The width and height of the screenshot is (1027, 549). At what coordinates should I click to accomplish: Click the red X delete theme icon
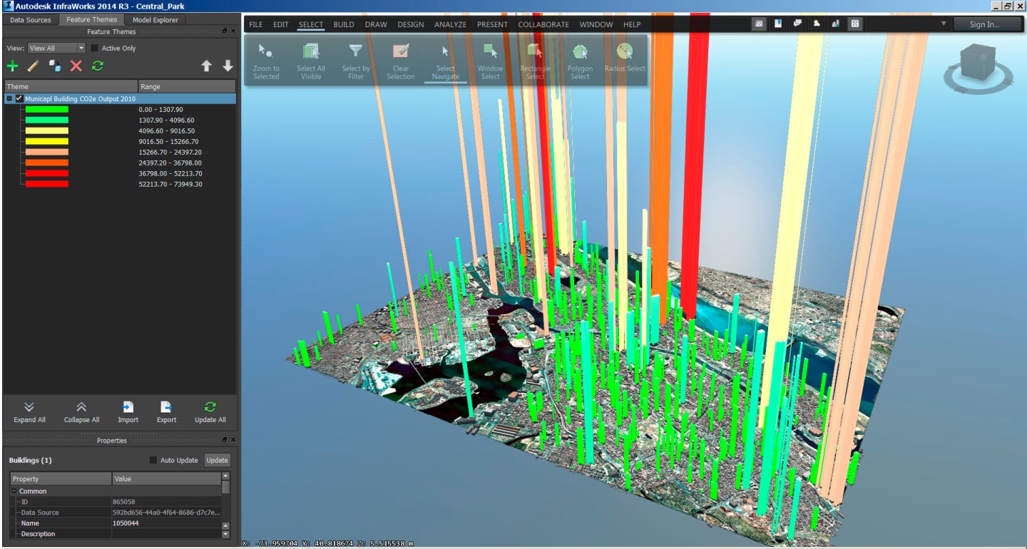76,66
